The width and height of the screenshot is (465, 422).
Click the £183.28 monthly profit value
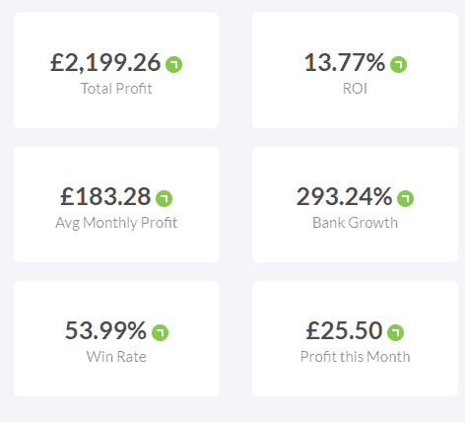(105, 196)
